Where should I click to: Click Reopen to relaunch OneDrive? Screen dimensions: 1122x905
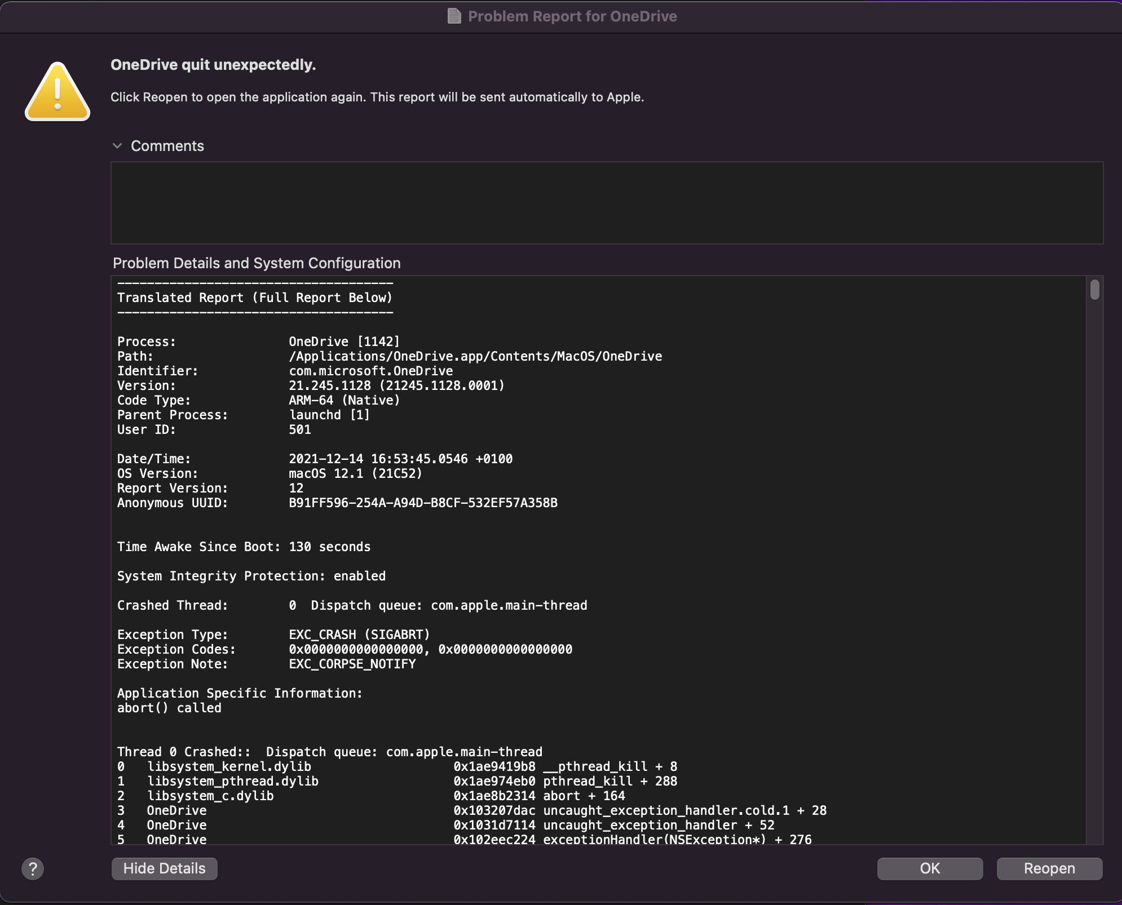(x=1049, y=868)
